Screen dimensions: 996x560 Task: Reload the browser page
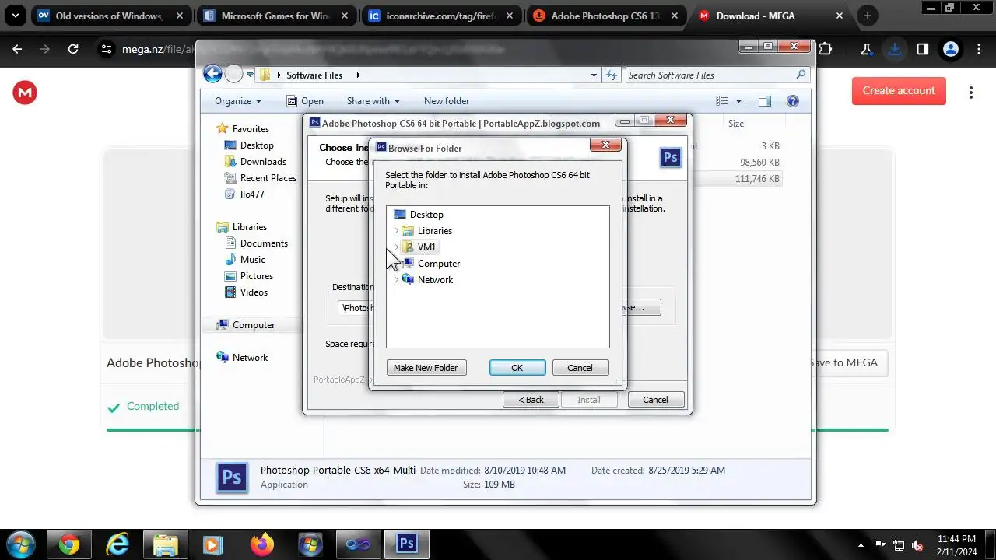coord(73,49)
